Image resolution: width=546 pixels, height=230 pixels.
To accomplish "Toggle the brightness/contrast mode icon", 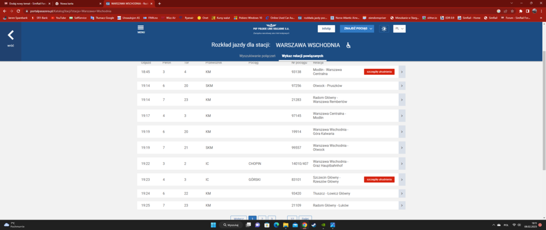I will click(384, 28).
